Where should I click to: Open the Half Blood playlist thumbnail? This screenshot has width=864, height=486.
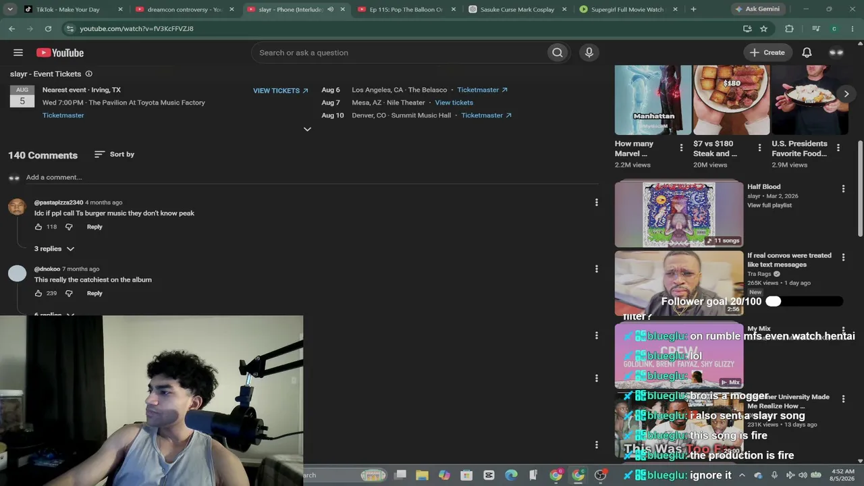[x=678, y=213]
